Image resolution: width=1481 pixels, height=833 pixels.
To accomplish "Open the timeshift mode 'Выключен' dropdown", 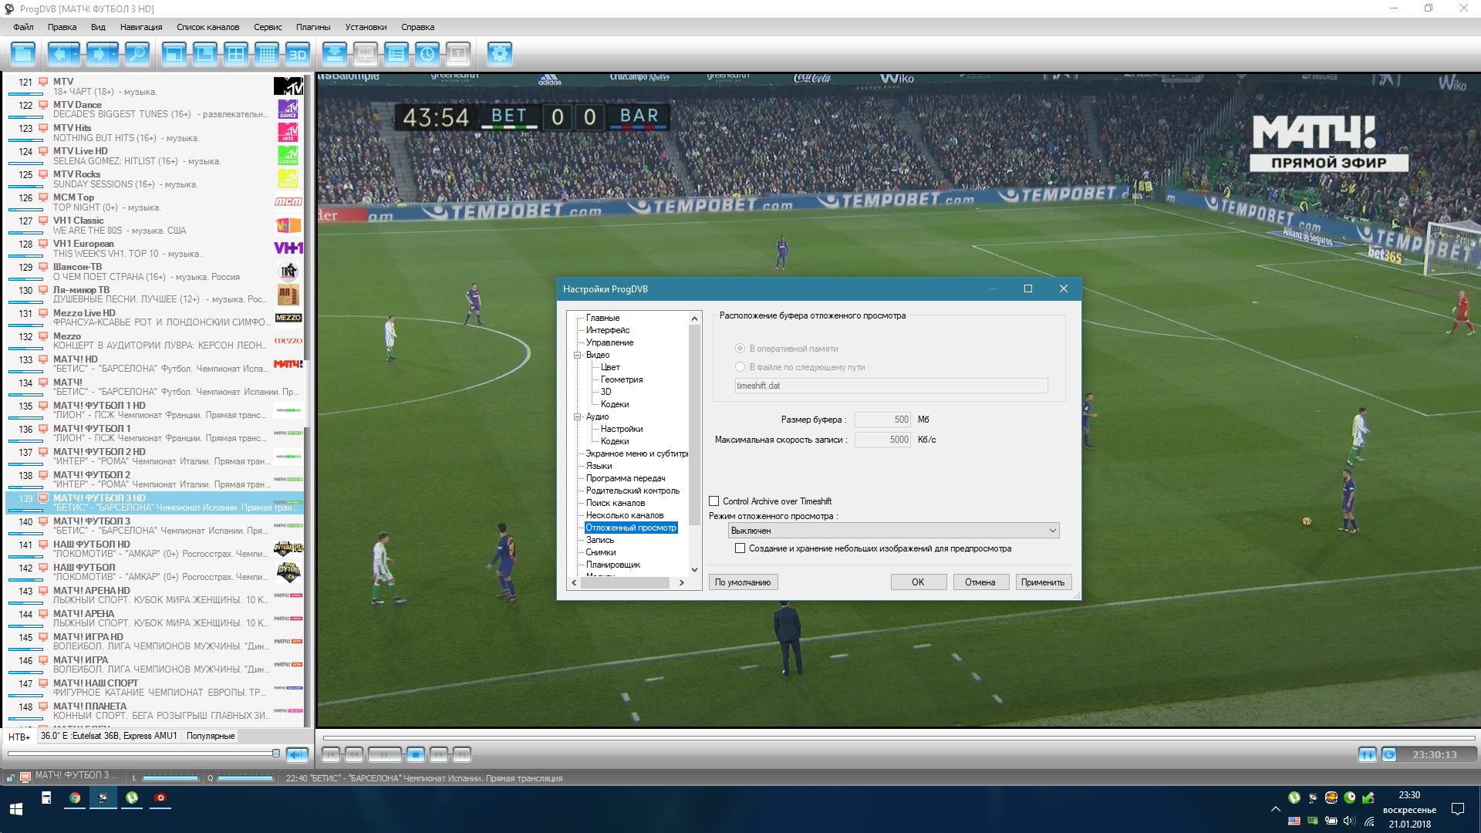I will (x=893, y=531).
